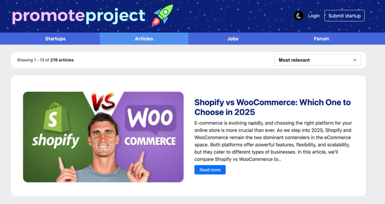
Task: Open the Most relevant sort dropdown
Action: (318, 60)
